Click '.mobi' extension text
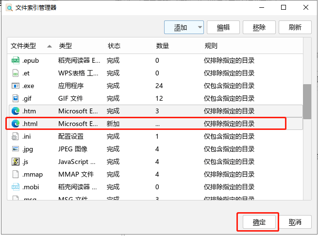Screen dimensions: 318x236 pos(31,187)
